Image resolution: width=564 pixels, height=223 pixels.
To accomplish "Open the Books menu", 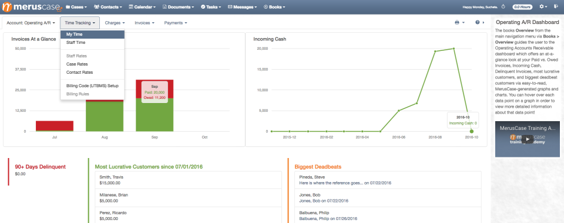I will point(274,7).
